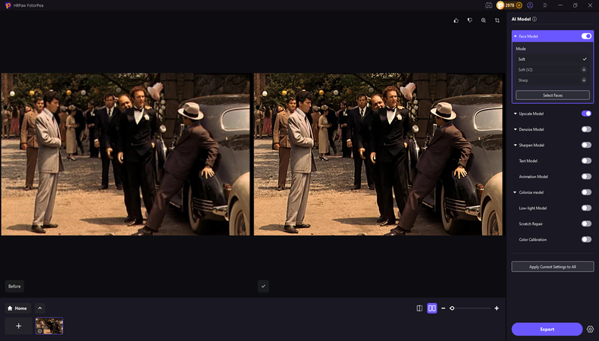Select the Soft (V2) mode option
The width and height of the screenshot is (599, 341).
(553, 70)
